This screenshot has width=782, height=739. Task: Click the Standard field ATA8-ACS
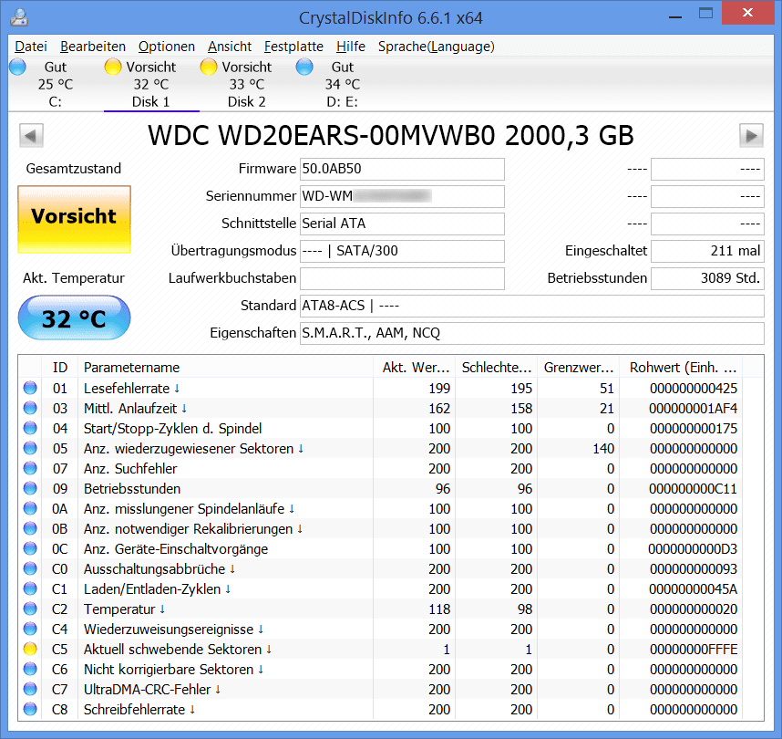pyautogui.click(x=532, y=306)
